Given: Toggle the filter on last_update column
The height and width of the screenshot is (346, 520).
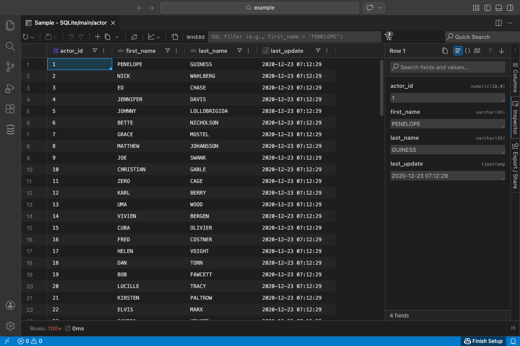Looking at the screenshot, I should tap(318, 51).
